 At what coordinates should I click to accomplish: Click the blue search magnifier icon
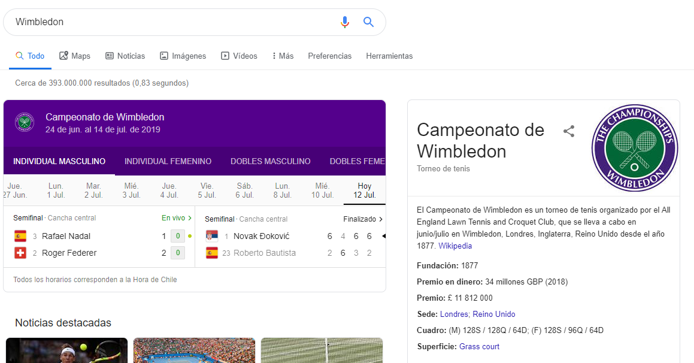[x=368, y=22]
